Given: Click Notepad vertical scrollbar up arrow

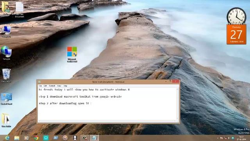Looking at the screenshot, I should click(177, 89).
